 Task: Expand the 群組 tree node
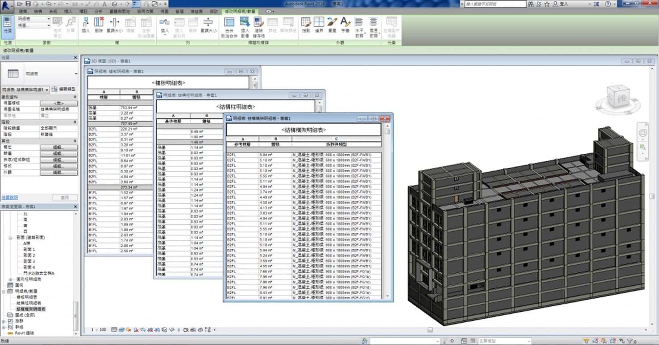(x=4, y=327)
